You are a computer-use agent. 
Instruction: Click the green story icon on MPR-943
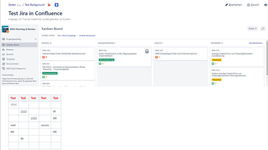pos(43,77)
